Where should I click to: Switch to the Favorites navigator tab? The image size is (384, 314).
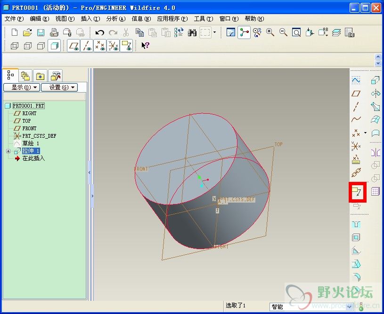[41, 76]
